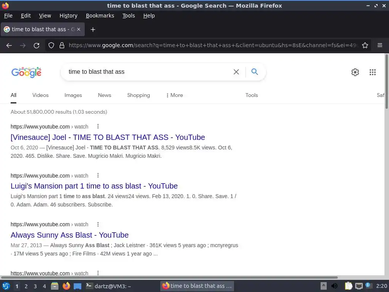Switch to Videos results tab
Image resolution: width=389 pixels, height=292 pixels.
point(40,95)
